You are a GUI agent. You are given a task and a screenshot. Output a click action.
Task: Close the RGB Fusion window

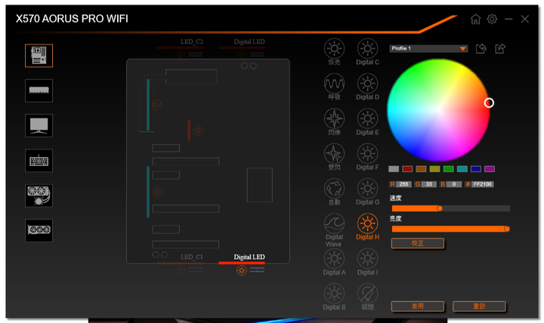coord(525,19)
